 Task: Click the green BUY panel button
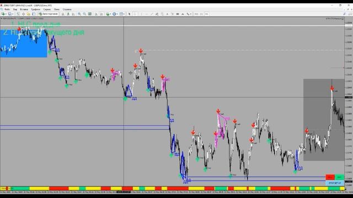[x=339, y=177]
